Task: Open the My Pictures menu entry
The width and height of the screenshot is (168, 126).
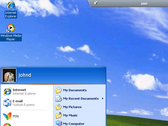Action: point(80,107)
